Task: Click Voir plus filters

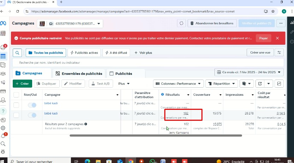Action: click(x=143, y=53)
